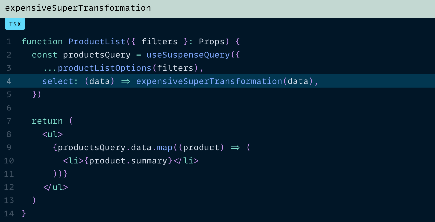The width and height of the screenshot is (435, 222).
Task: Click productListOptions on line 3
Action: click(105, 68)
